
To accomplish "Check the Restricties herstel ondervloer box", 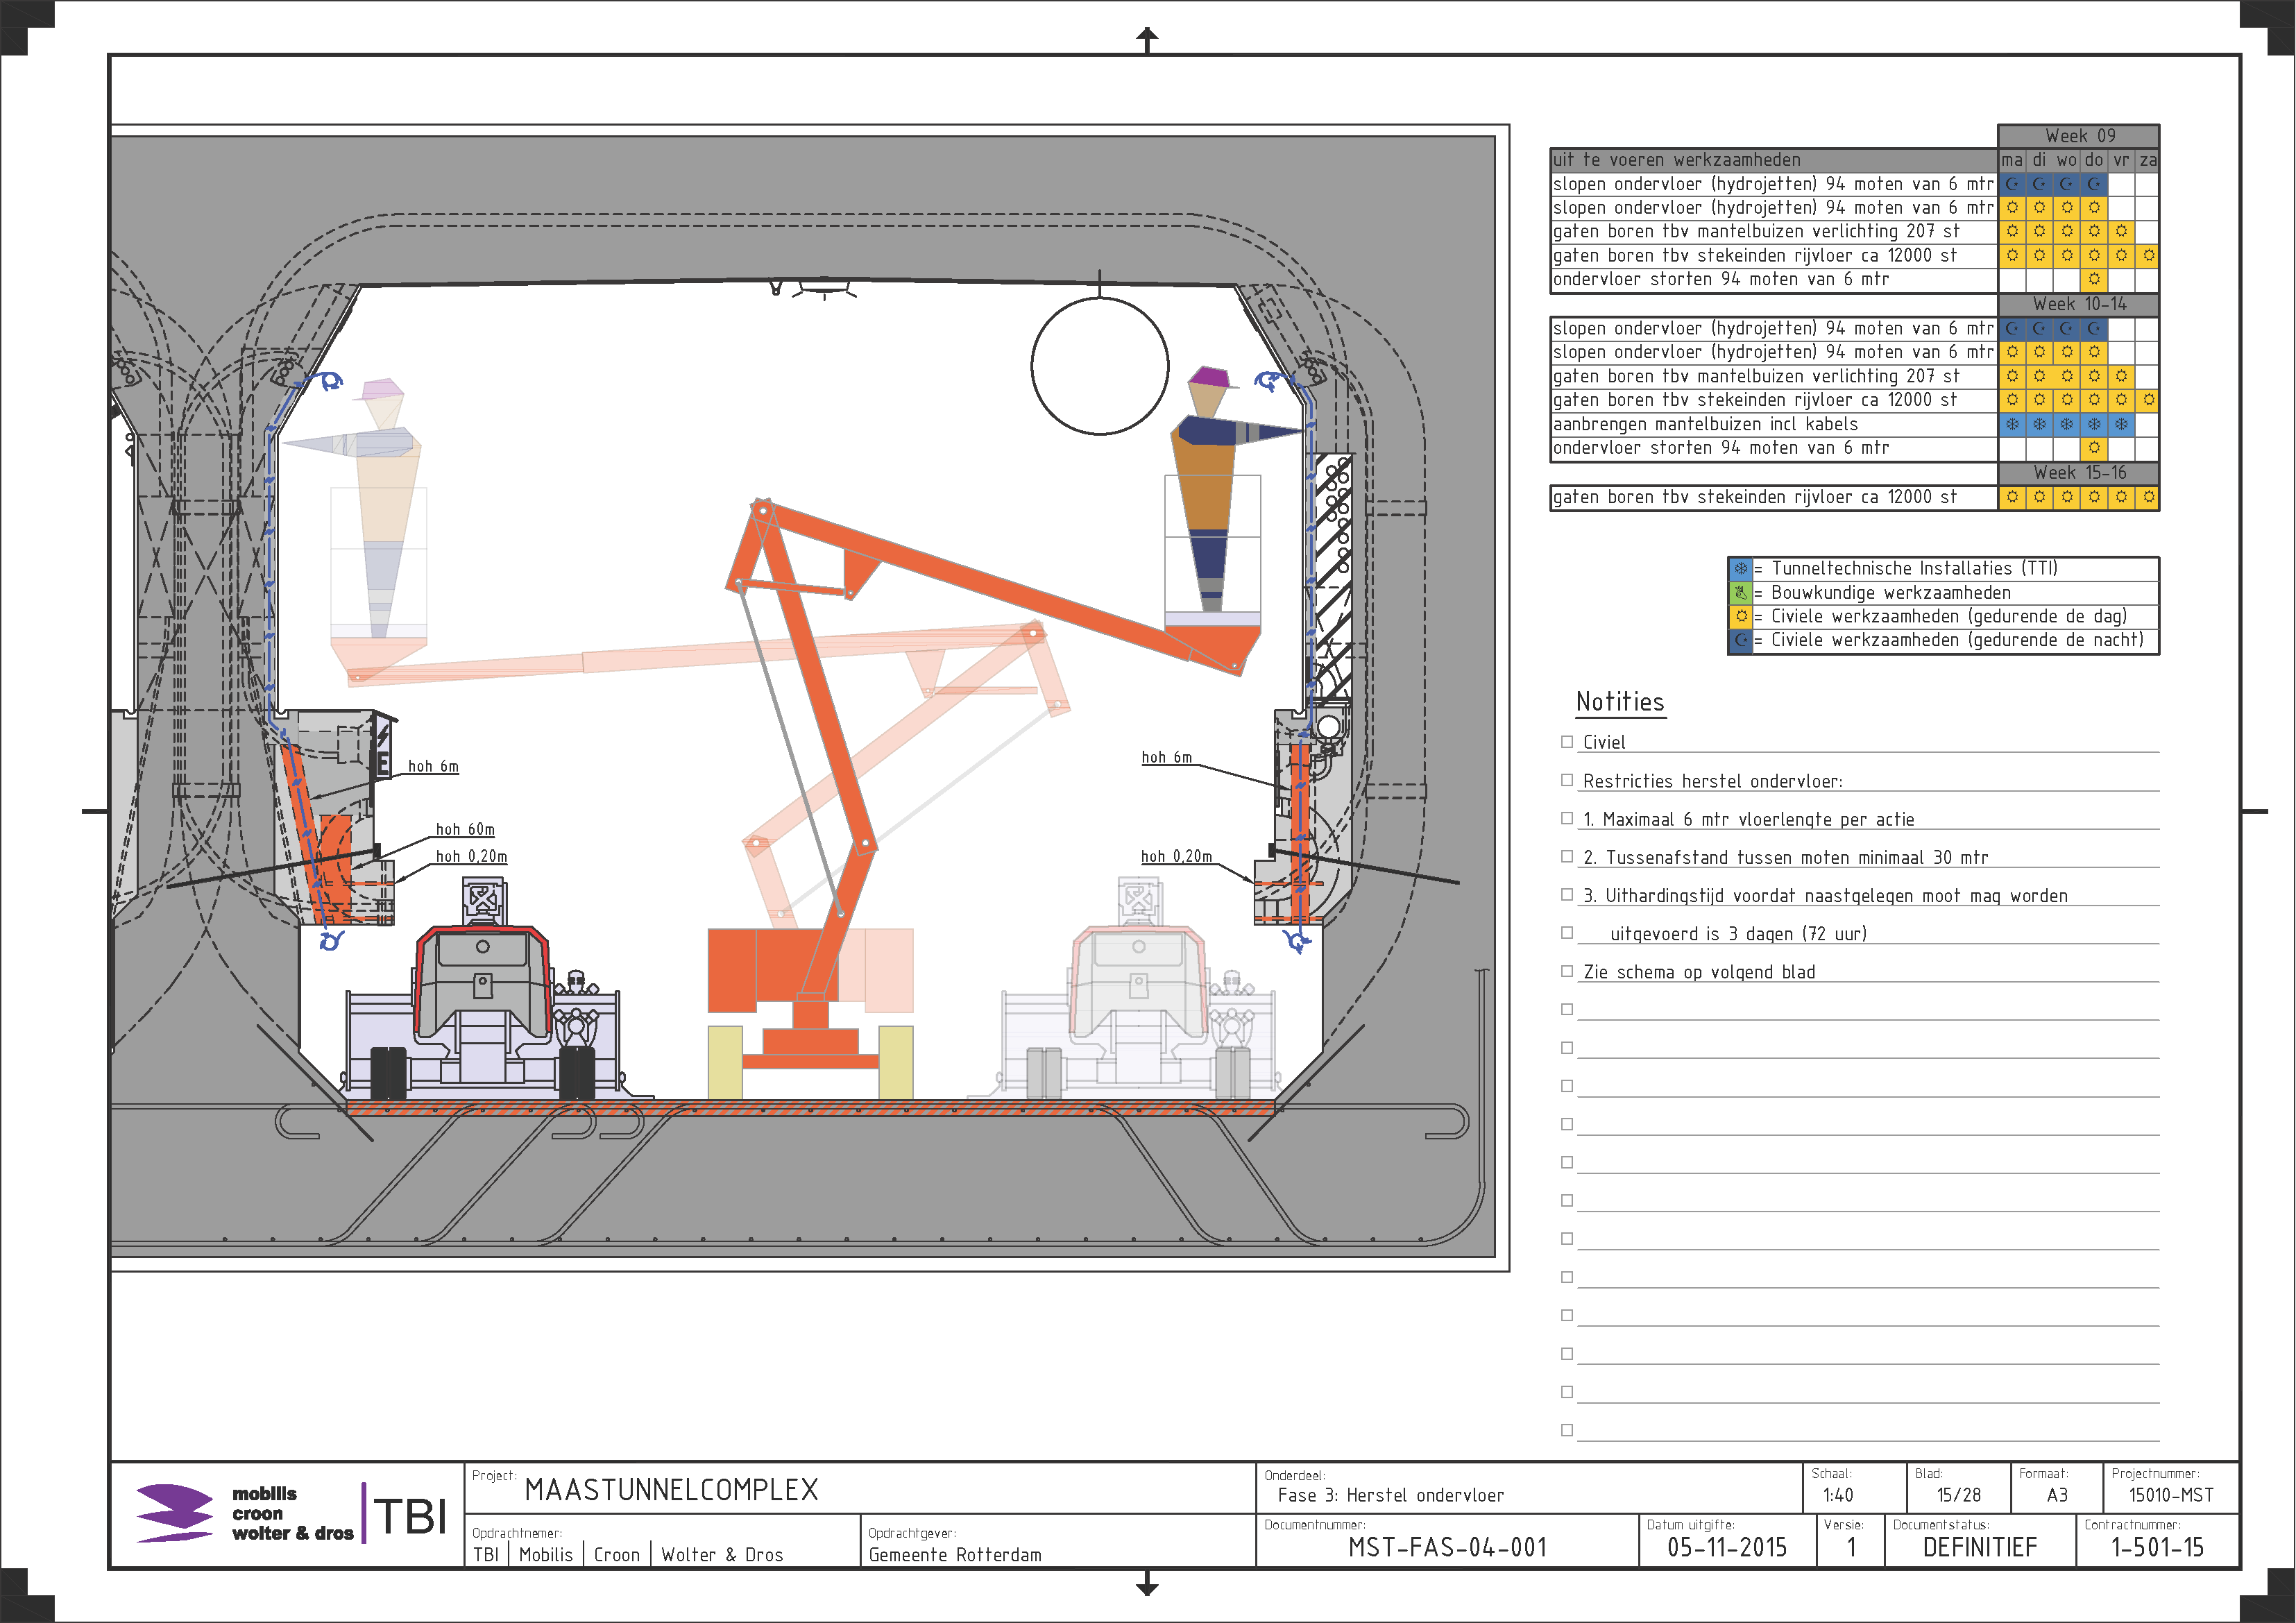I will coord(1567,780).
